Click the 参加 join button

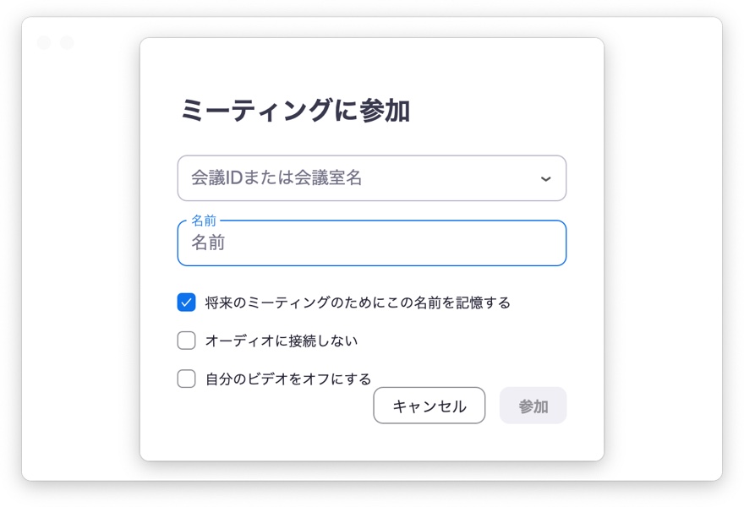click(533, 406)
